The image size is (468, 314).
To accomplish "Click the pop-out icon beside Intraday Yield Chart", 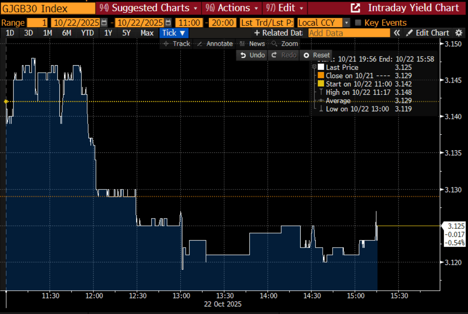I will tap(355, 8).
